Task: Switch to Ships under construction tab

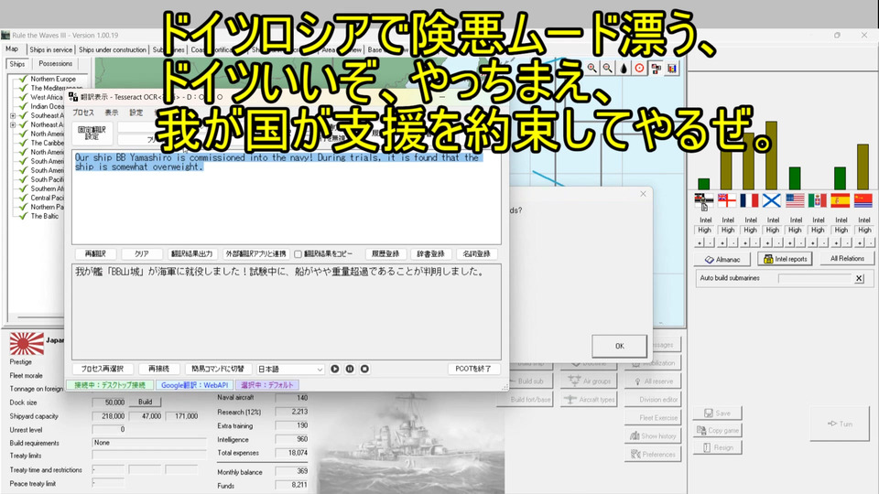Action: click(112, 49)
